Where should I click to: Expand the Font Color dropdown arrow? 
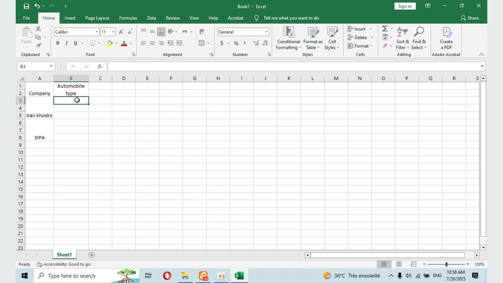130,43
